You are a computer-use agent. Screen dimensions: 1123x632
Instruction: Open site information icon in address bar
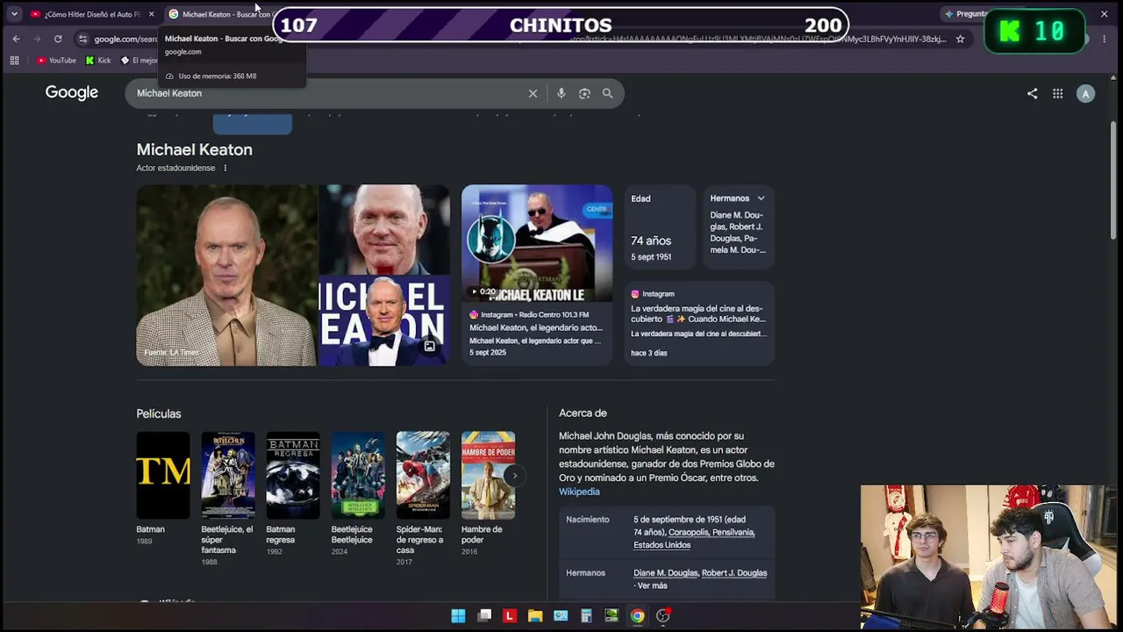(x=82, y=39)
